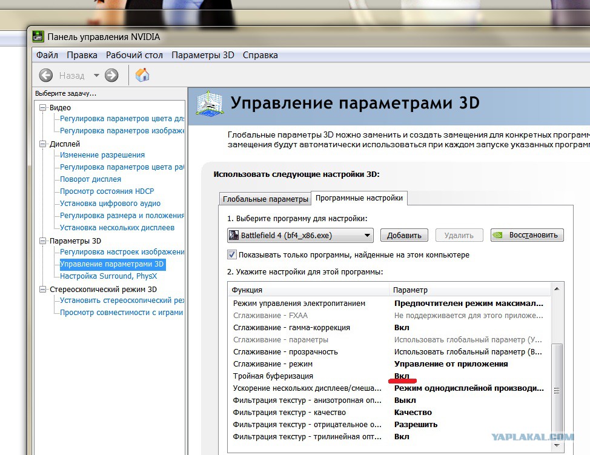Open the Home icon in toolbar

[142, 75]
